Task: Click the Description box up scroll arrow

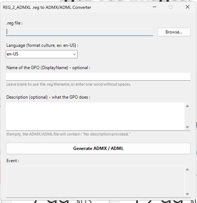Action: click(x=187, y=106)
